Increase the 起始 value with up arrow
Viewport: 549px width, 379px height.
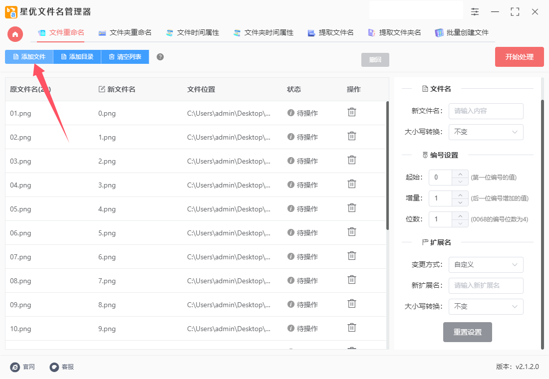(x=460, y=174)
